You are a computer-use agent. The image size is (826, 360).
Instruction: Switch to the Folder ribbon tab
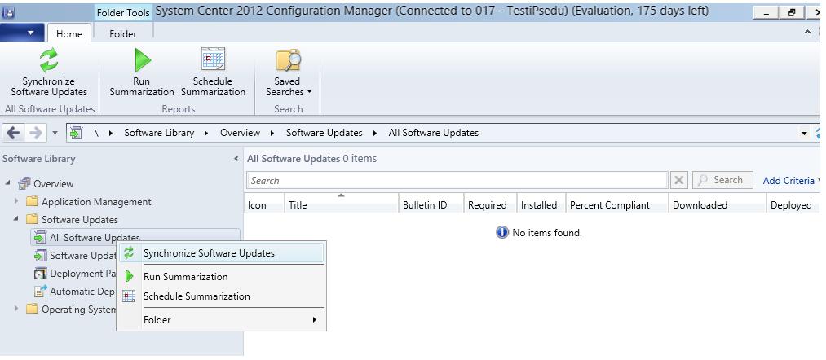[x=123, y=33]
